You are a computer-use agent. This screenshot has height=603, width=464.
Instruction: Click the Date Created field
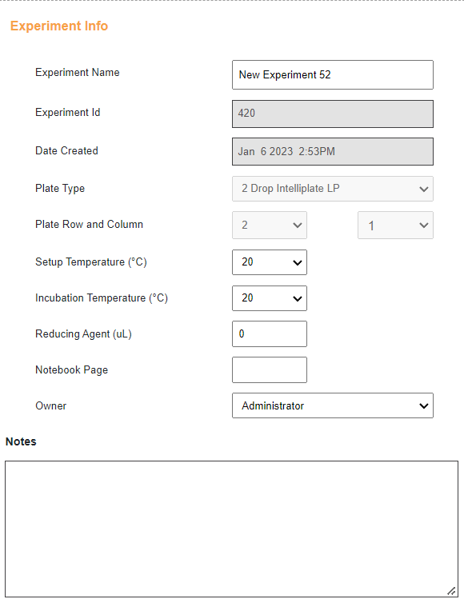coord(333,151)
